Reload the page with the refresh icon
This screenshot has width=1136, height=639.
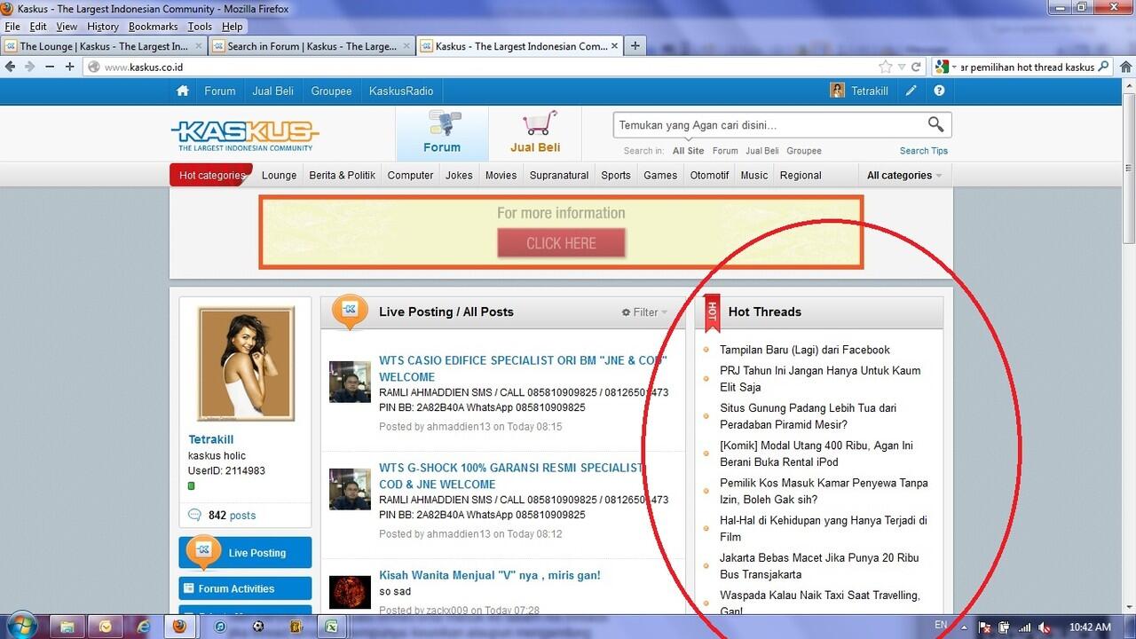[915, 67]
